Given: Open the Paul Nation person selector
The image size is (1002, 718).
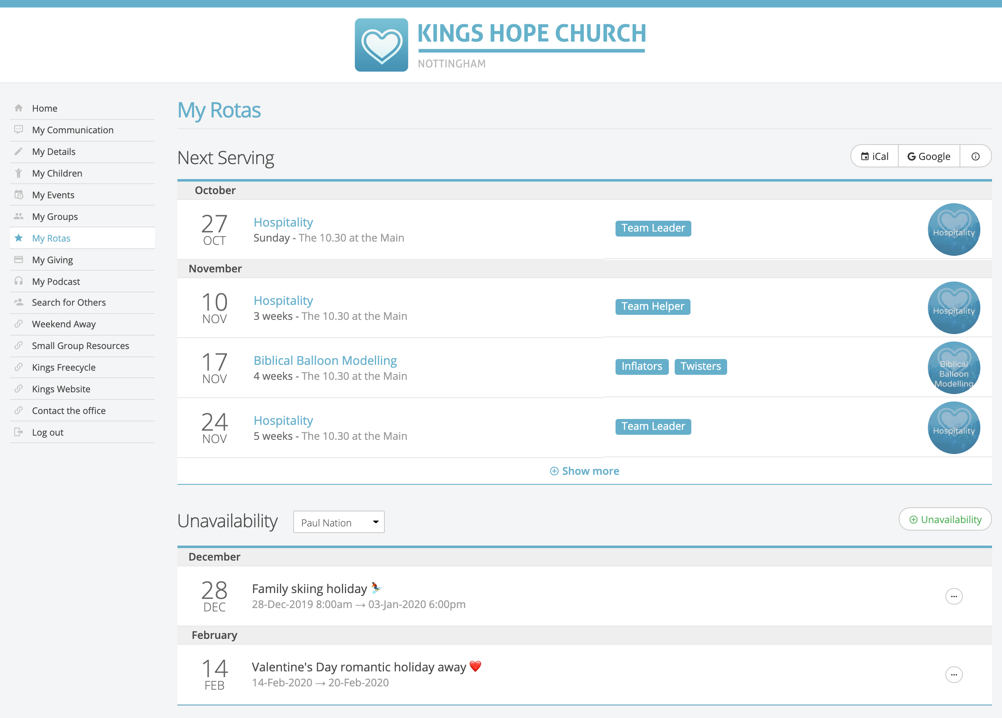Looking at the screenshot, I should click(339, 522).
